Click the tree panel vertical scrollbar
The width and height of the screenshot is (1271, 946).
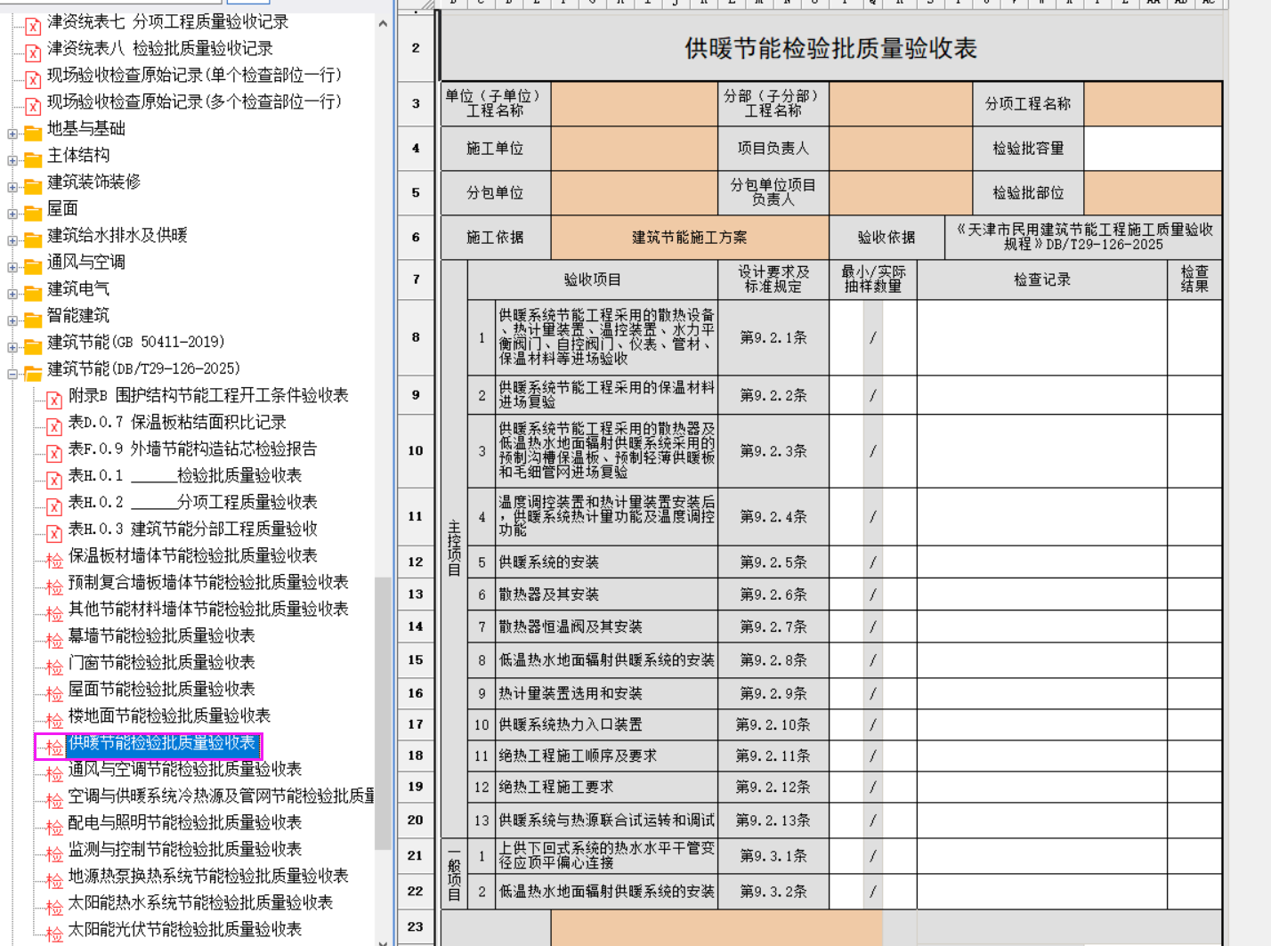383,712
